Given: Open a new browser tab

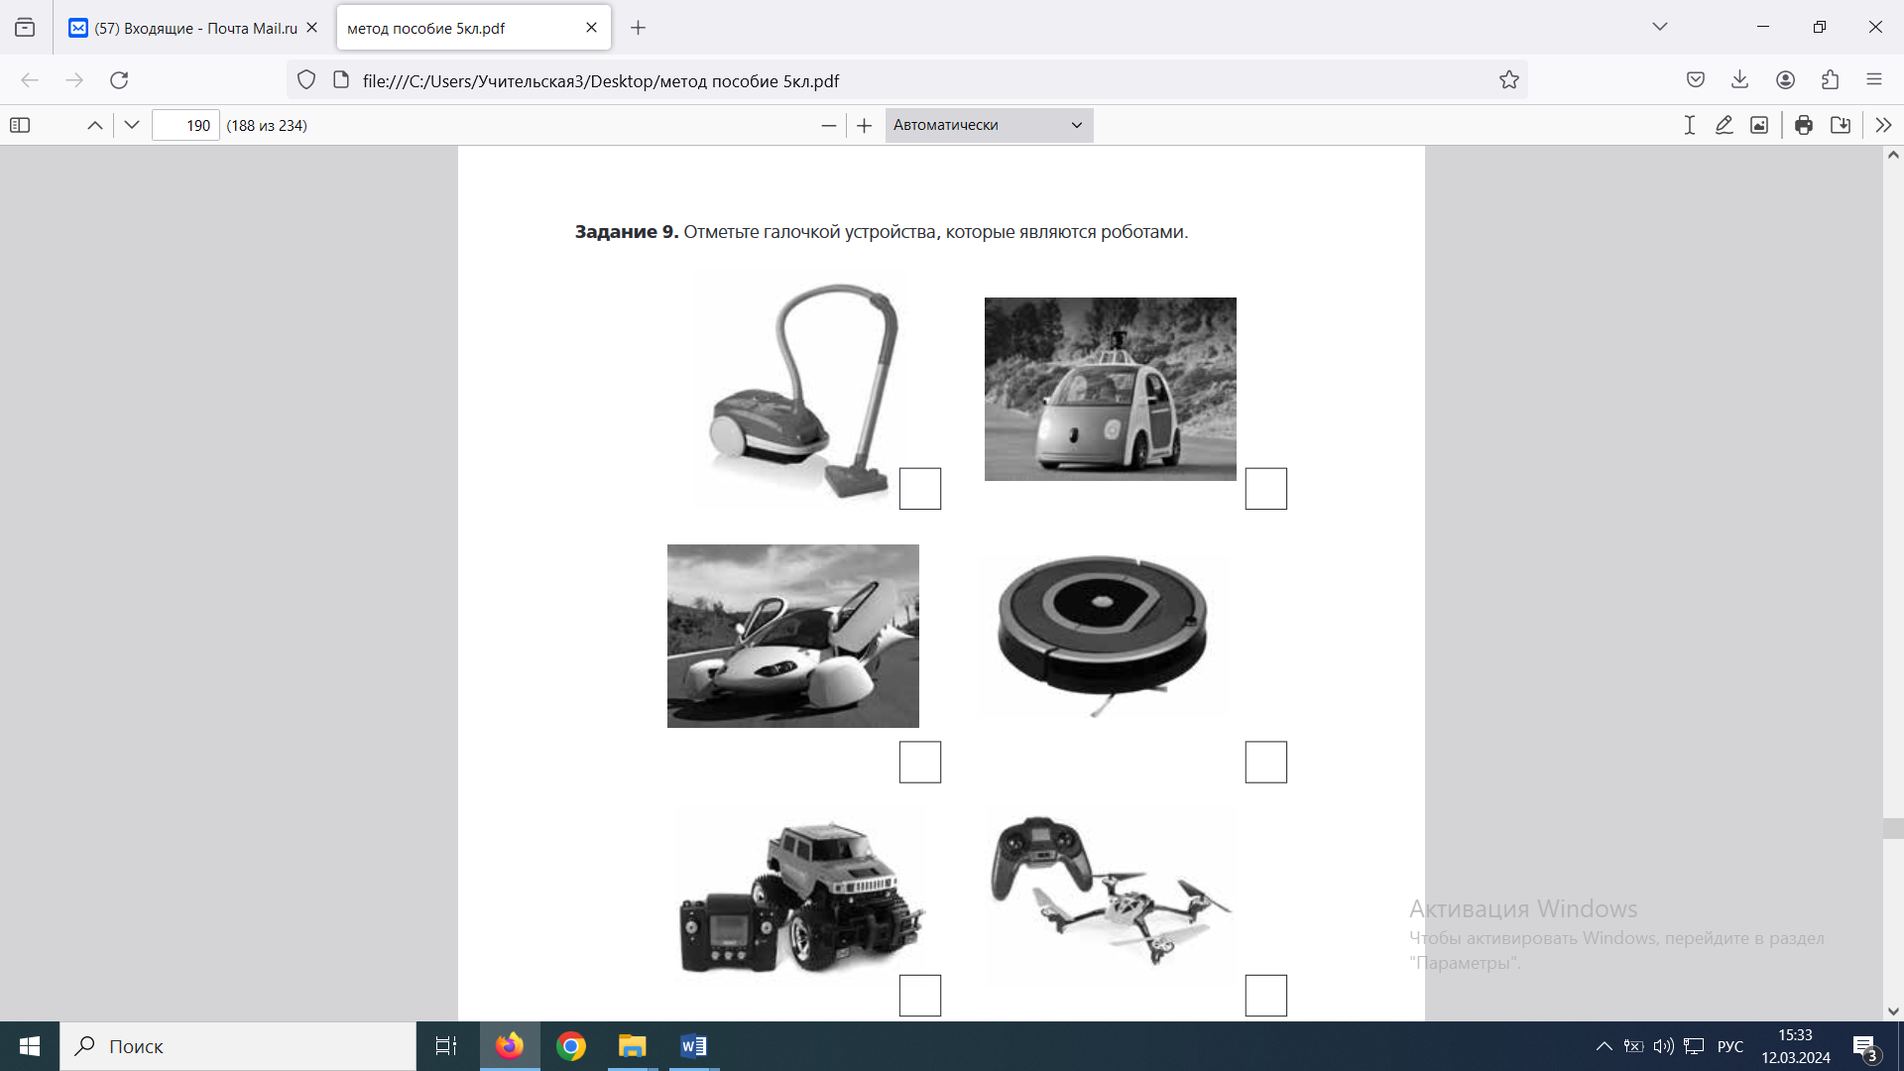Looking at the screenshot, I should point(639,28).
